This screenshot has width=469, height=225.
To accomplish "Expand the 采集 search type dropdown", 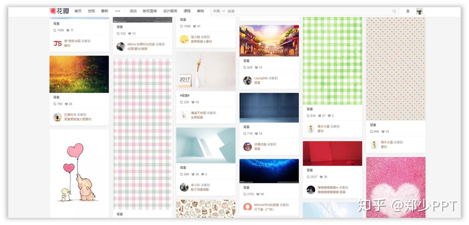I will (219, 11).
